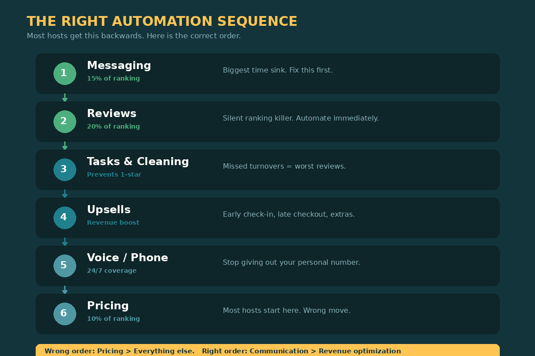
Task: Click the title THE RIGHT AUTOMATION SEQUENCE
Action: coord(162,21)
